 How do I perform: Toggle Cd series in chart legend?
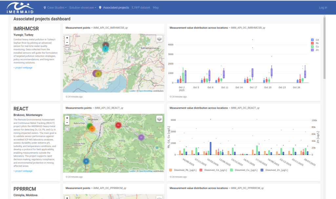315,40
